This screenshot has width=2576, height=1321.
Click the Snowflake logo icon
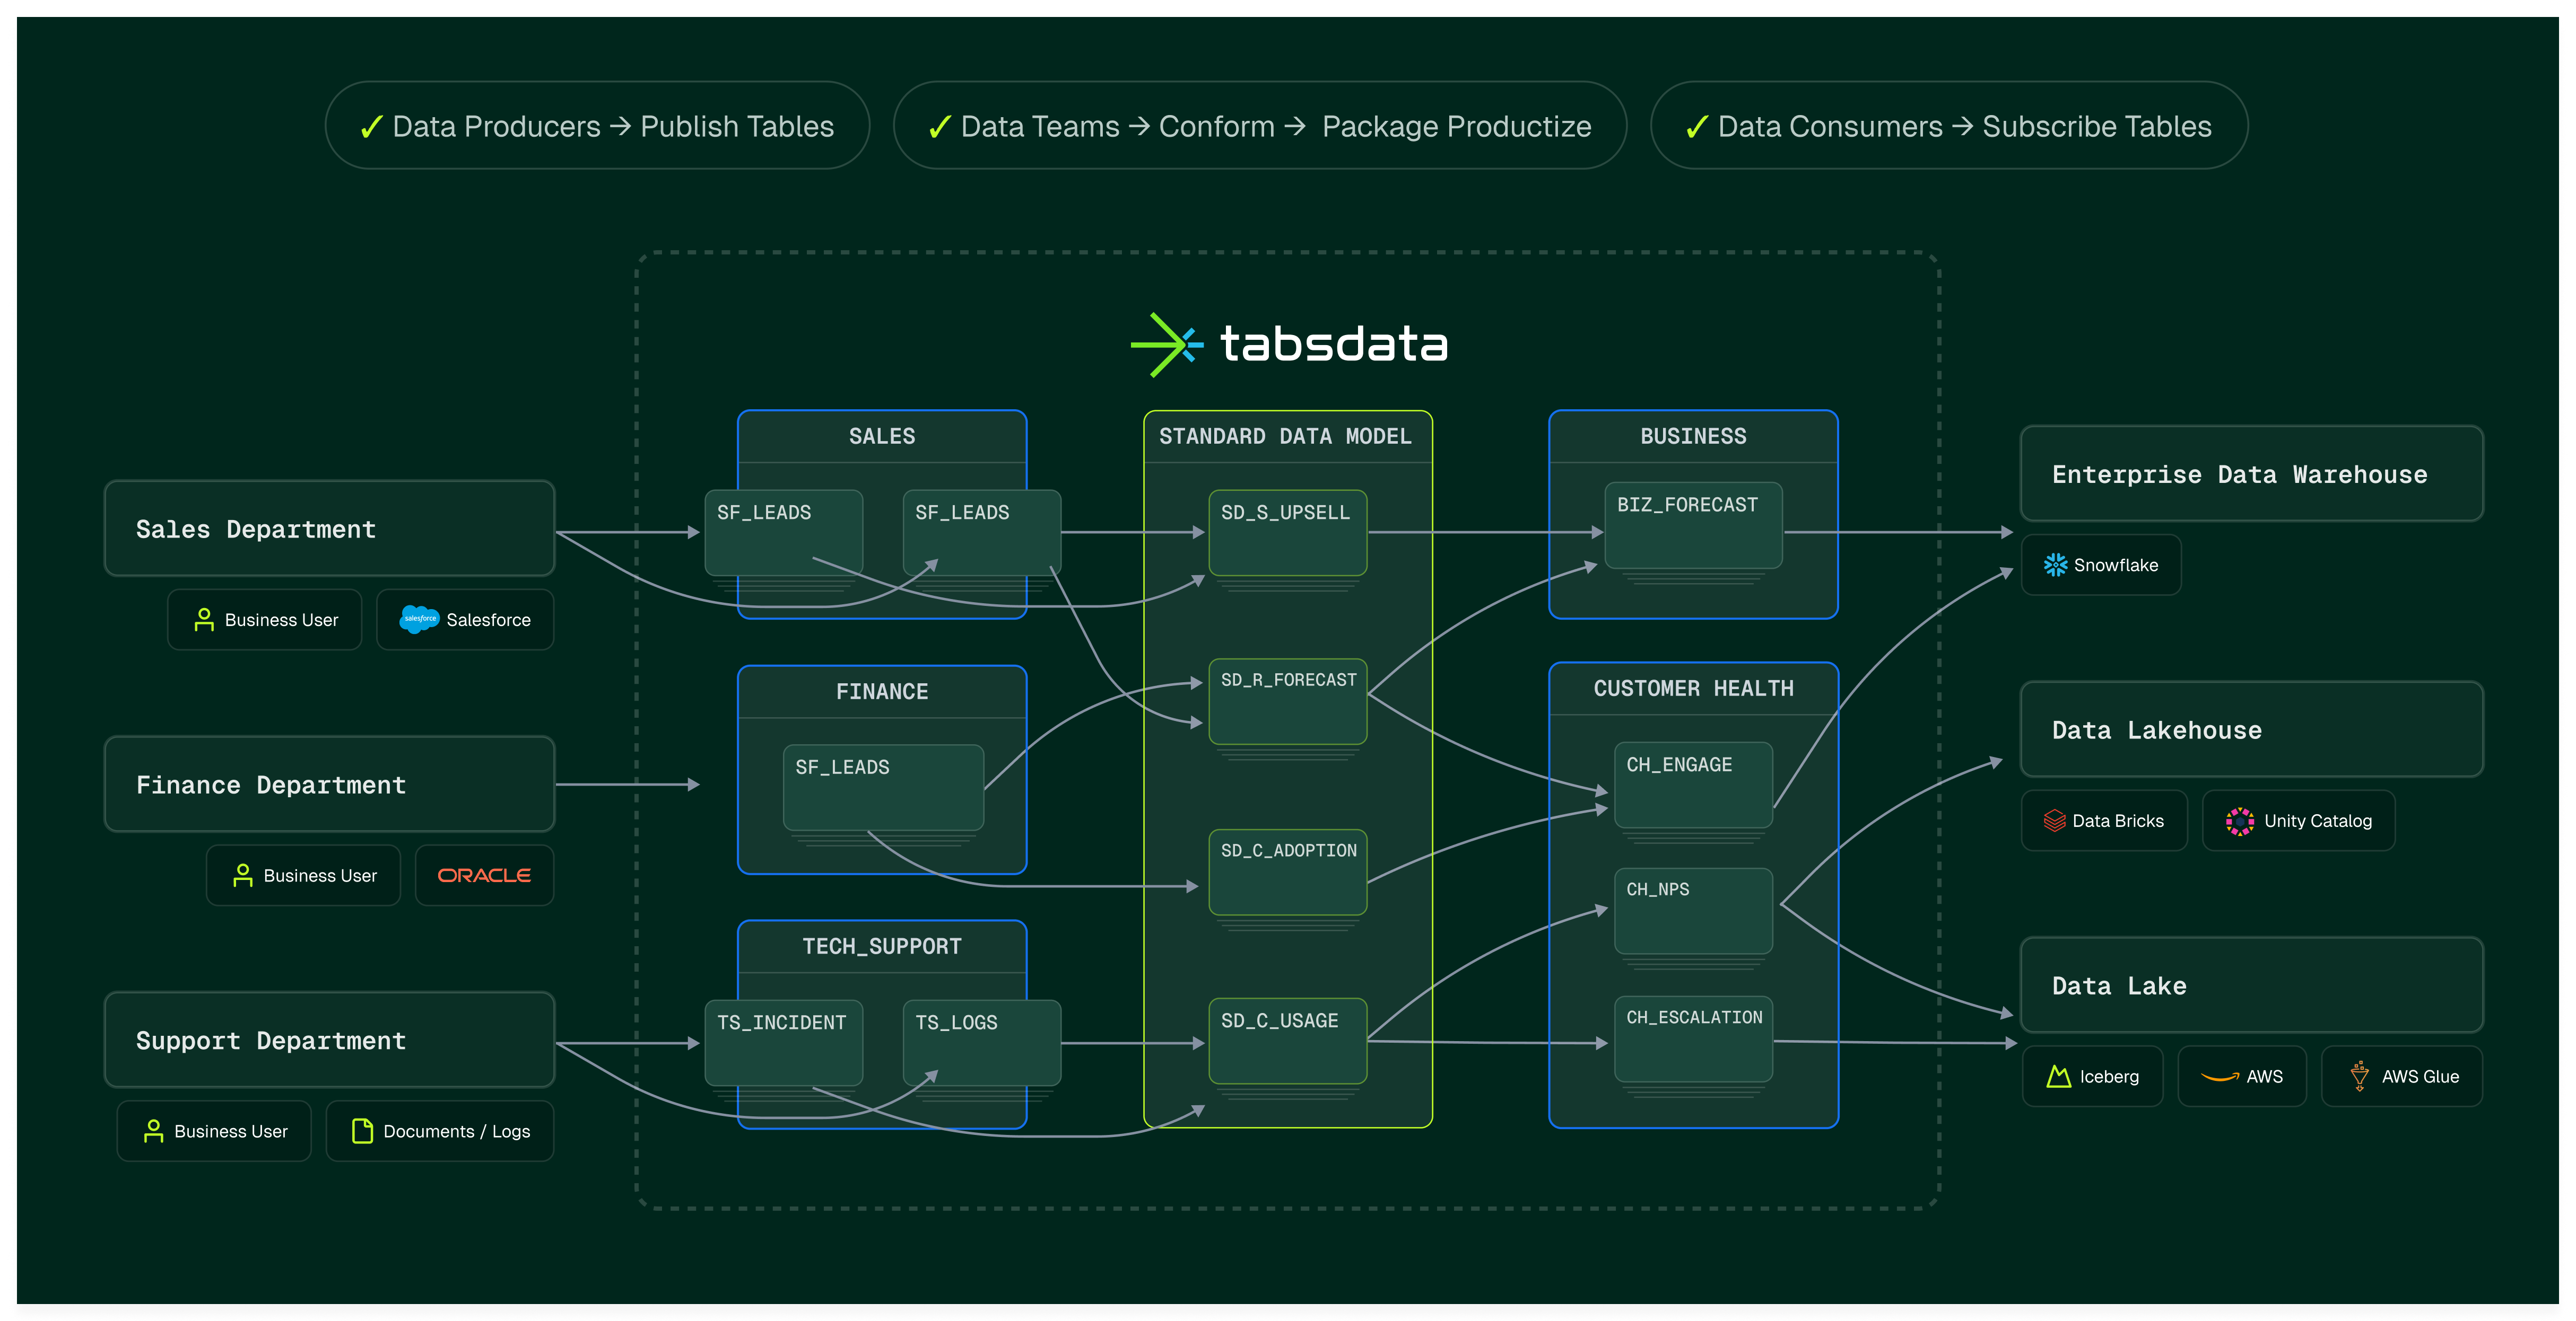2055,566
